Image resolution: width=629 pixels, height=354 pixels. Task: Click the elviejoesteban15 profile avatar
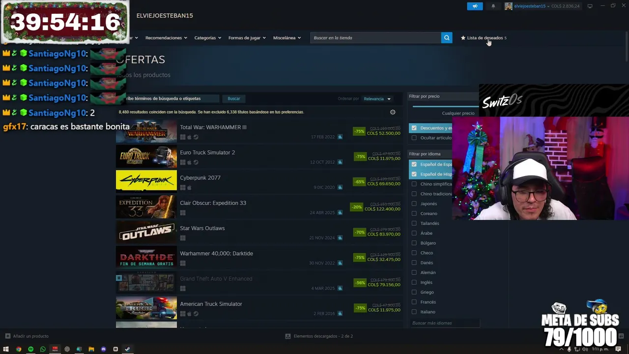pyautogui.click(x=508, y=6)
